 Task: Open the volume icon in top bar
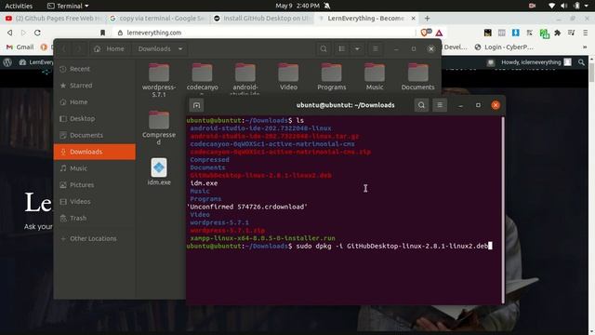[x=564, y=6]
